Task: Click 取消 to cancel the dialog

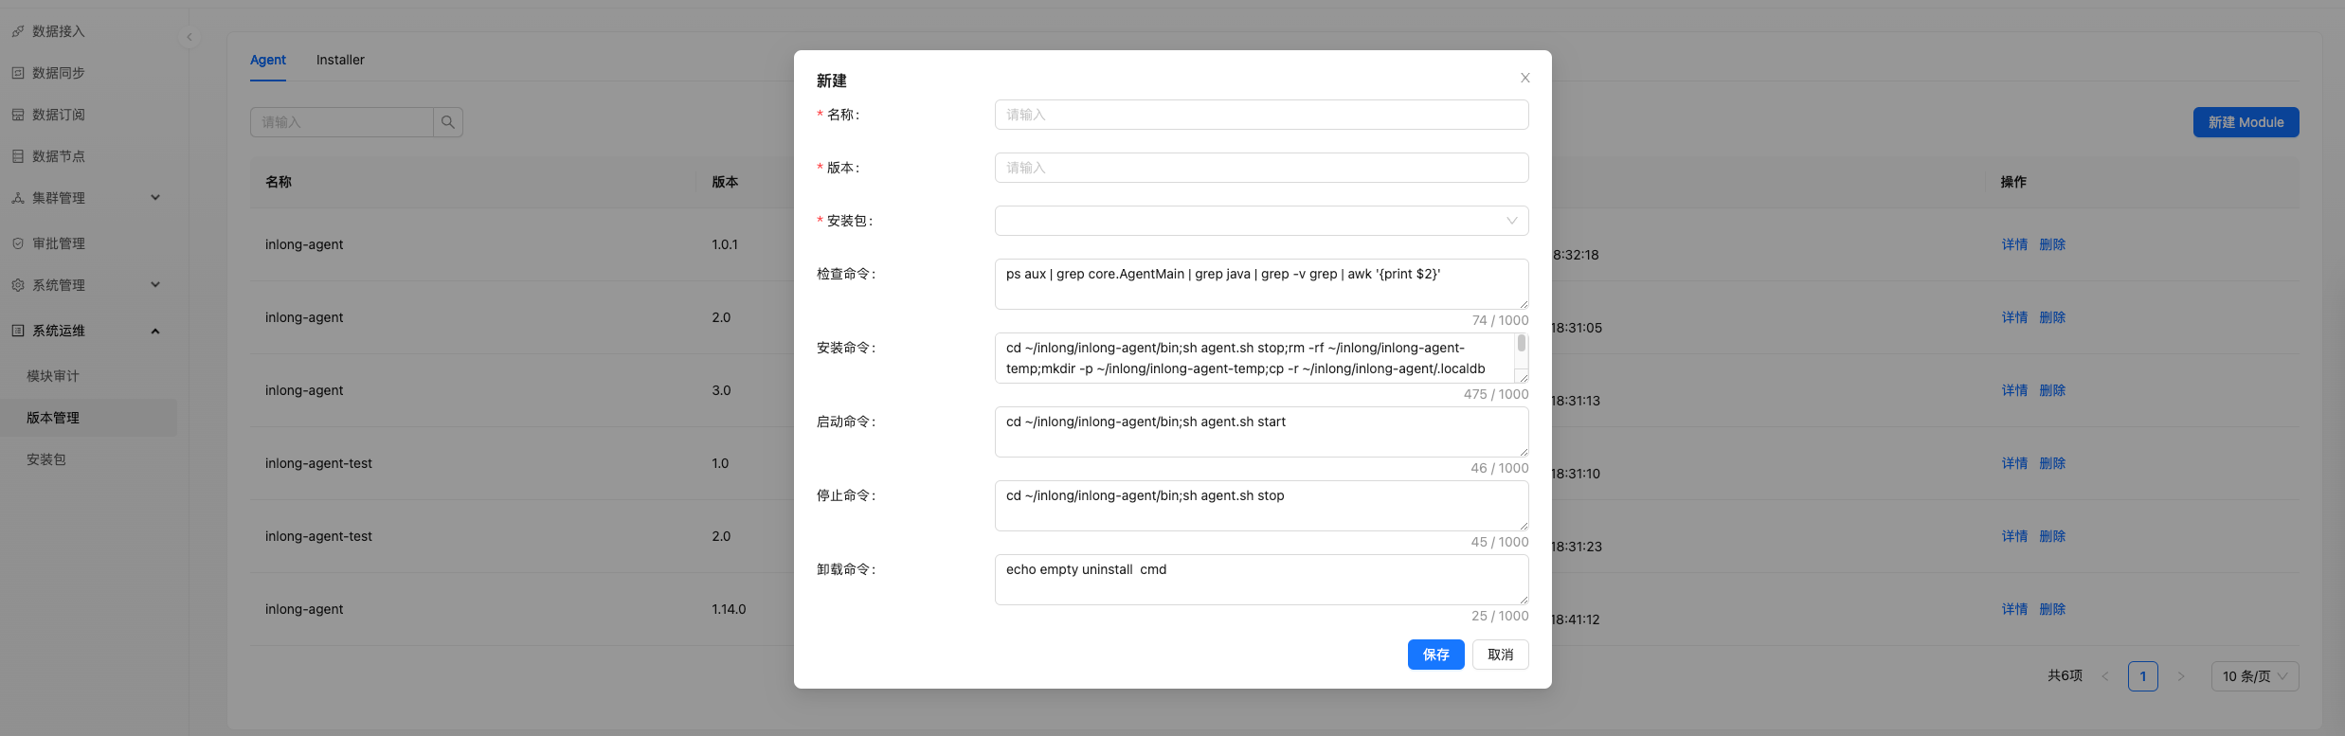Action: click(x=1500, y=655)
